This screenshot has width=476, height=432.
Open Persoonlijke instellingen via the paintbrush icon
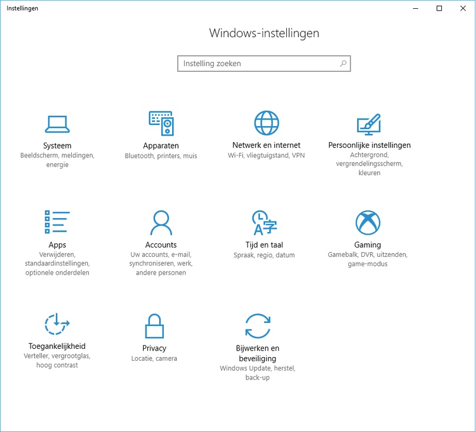369,123
